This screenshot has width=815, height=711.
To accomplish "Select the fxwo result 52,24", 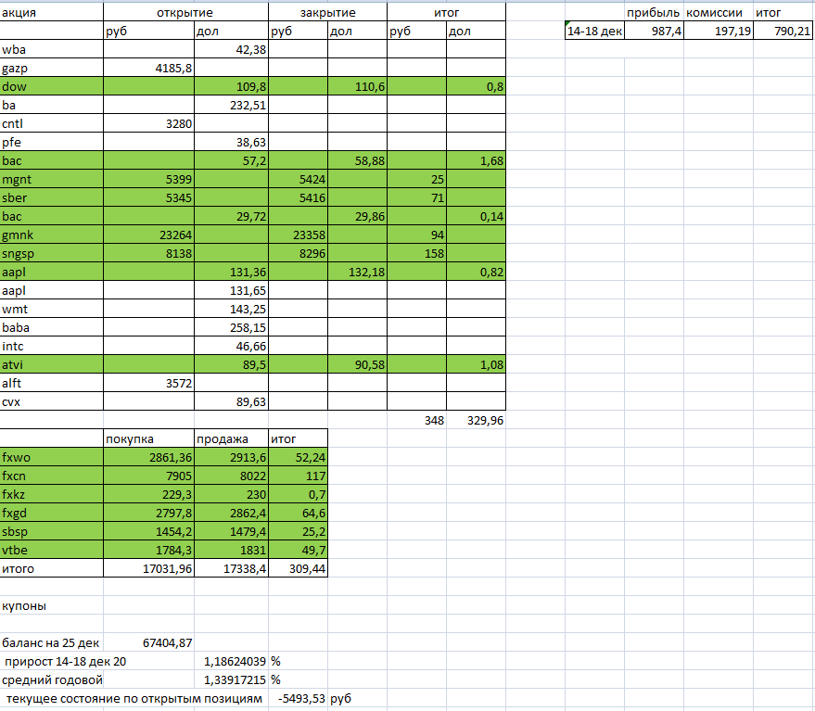I will click(x=298, y=457).
